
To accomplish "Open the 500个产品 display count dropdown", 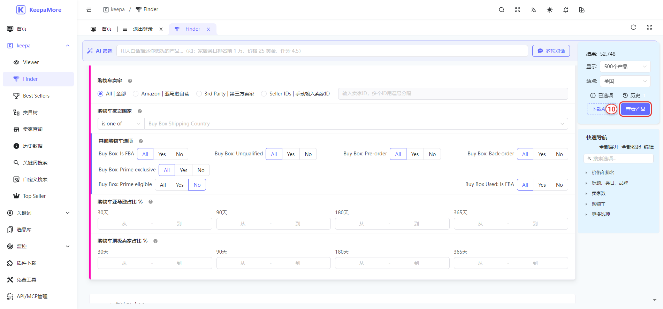I will tap(625, 67).
